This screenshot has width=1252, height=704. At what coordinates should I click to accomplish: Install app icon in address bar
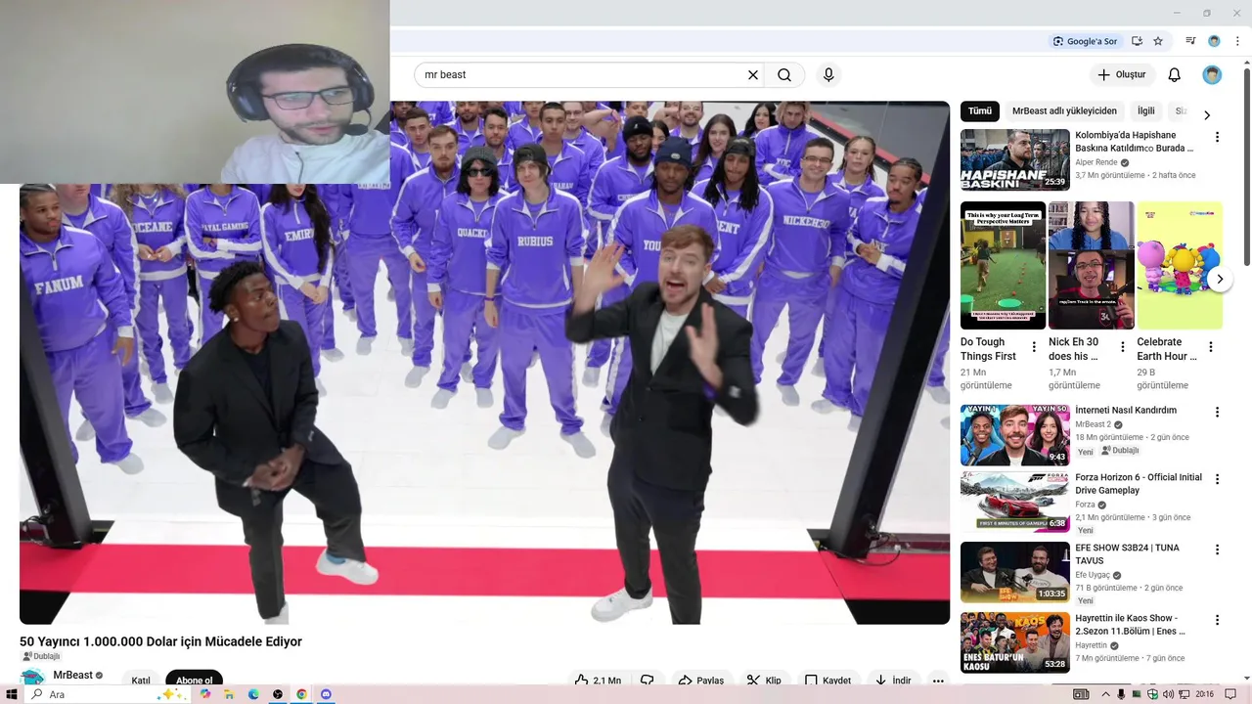coord(1137,41)
